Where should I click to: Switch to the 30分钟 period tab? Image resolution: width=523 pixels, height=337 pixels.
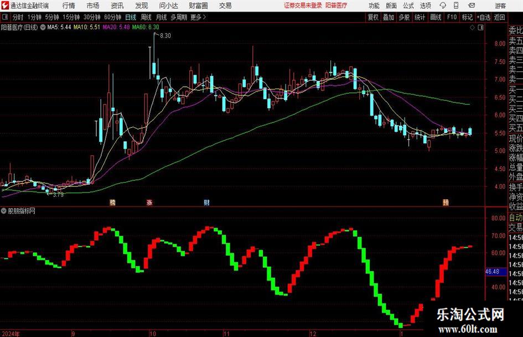pyautogui.click(x=92, y=17)
